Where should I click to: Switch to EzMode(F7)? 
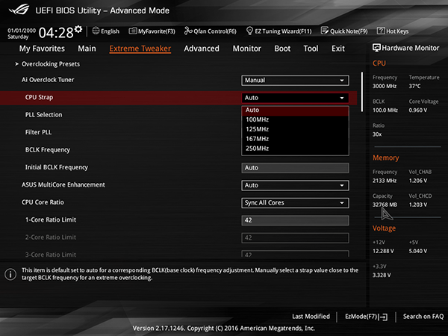point(366,317)
